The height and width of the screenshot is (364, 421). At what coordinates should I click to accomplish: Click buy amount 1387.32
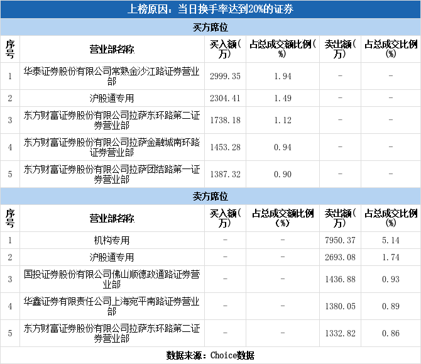[225, 174]
